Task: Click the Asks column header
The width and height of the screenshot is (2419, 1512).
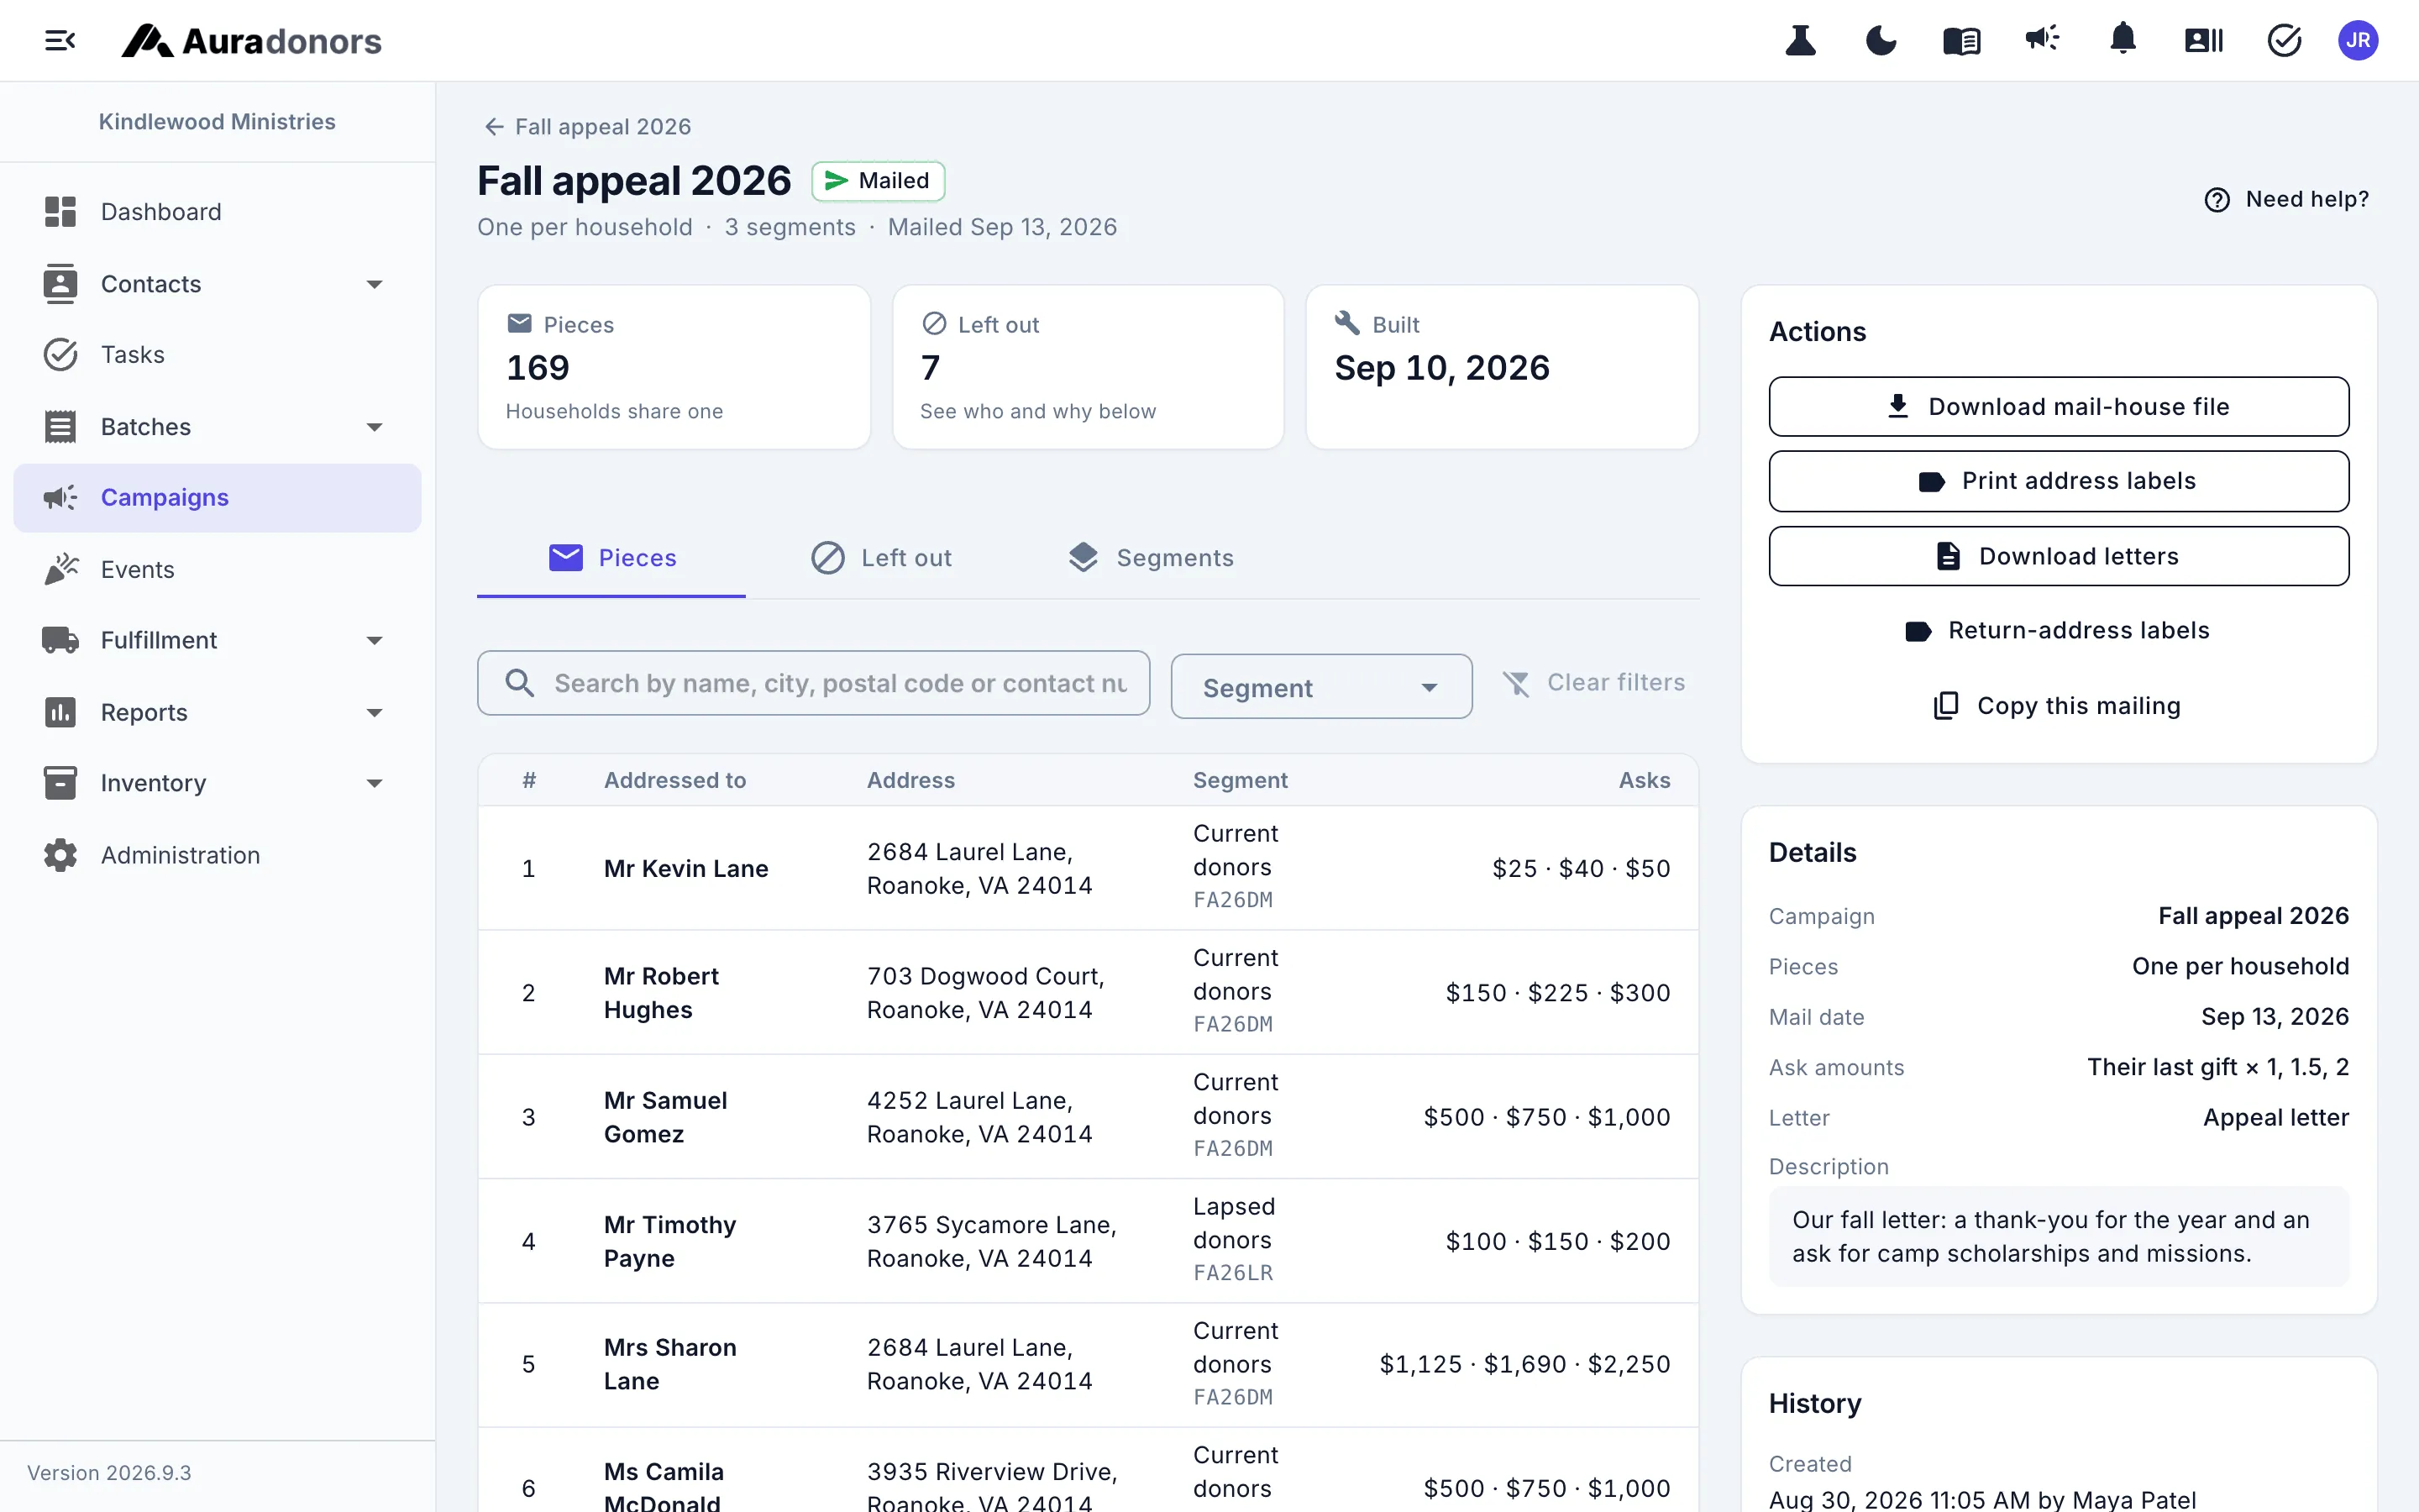Action: (x=1645, y=780)
